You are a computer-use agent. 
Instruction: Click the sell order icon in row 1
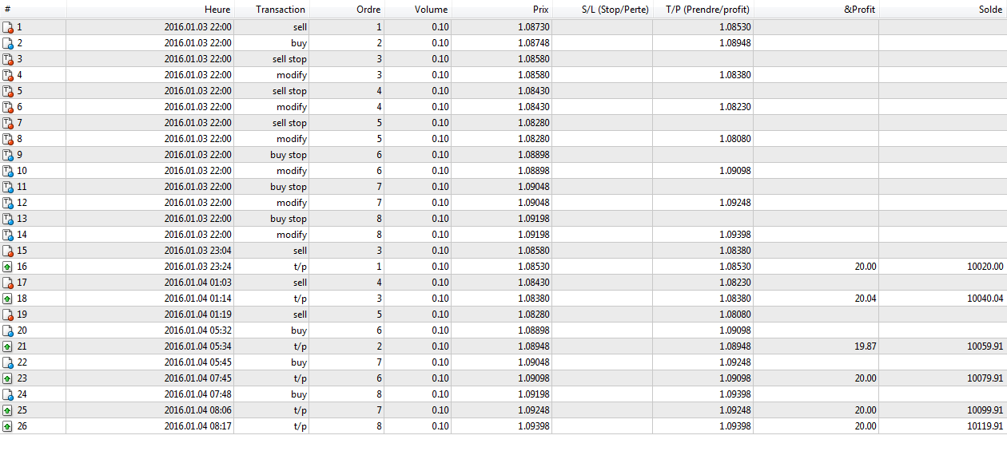[x=8, y=27]
